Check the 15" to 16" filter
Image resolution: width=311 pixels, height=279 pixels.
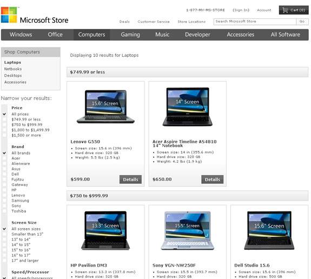click(4, 250)
